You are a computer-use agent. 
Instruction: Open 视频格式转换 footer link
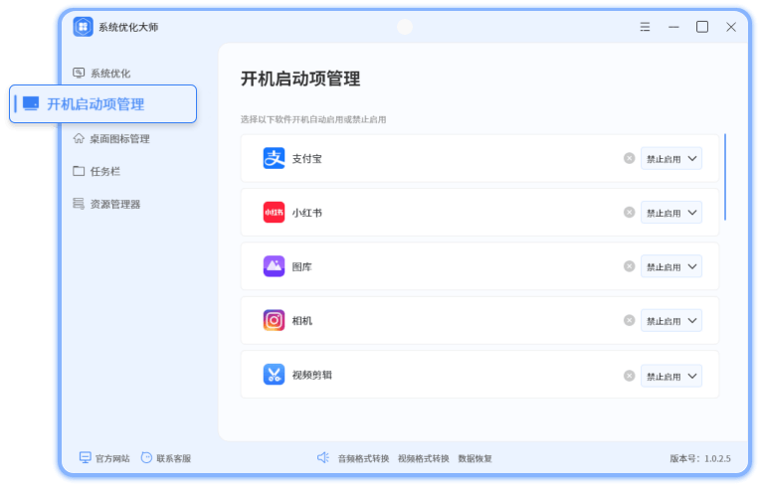(423, 458)
